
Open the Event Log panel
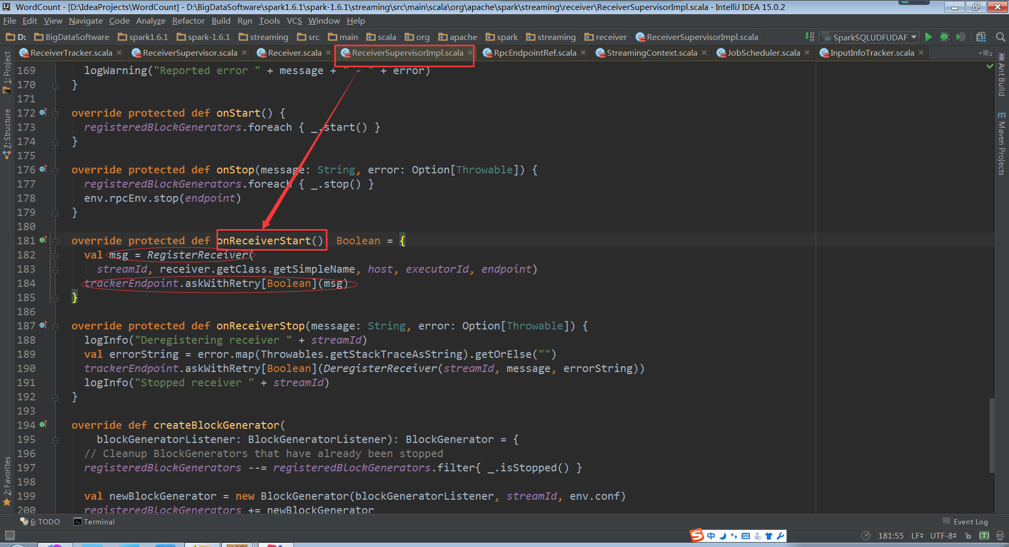click(965, 522)
